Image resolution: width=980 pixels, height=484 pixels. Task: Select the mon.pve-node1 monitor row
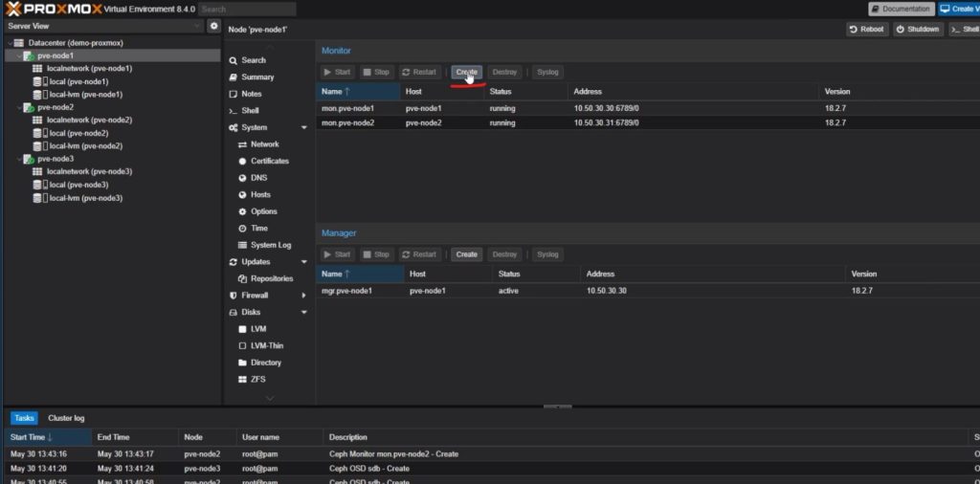648,108
